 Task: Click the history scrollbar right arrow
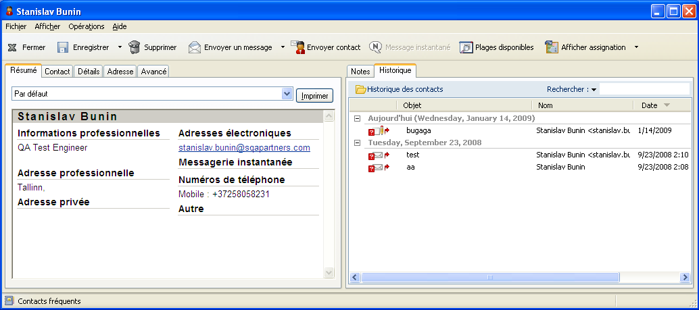[x=685, y=278]
